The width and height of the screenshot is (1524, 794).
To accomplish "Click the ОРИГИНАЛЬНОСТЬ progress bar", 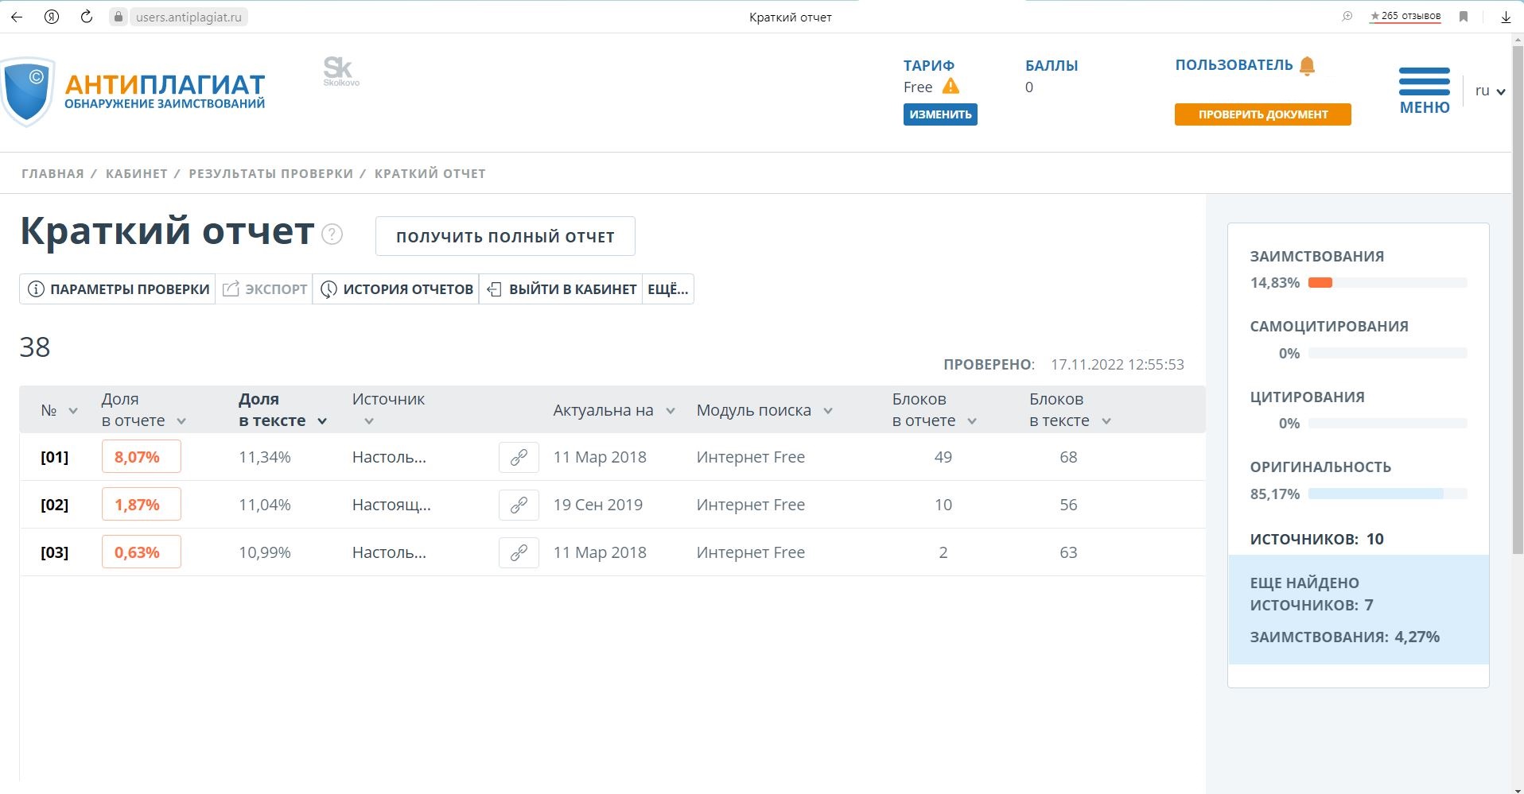I will point(1386,494).
